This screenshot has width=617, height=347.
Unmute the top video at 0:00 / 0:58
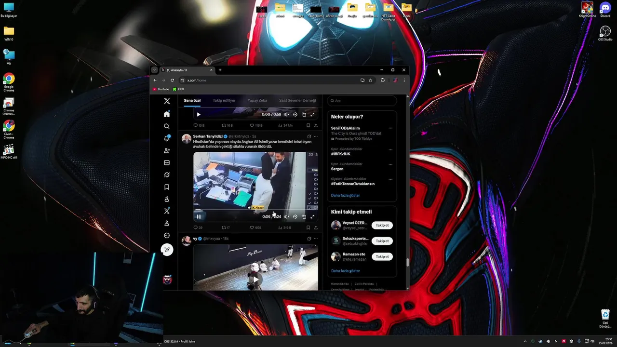click(286, 114)
